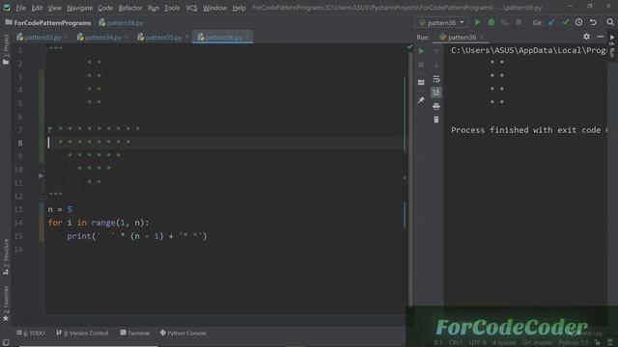Open the Favorites side panel

tap(6, 303)
